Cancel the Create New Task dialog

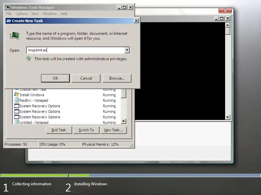click(x=86, y=78)
